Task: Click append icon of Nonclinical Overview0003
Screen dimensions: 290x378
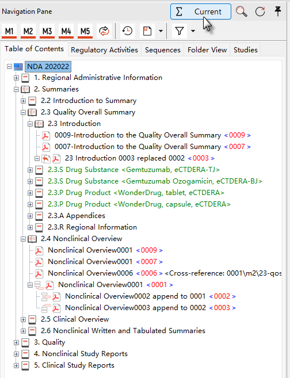Action: coord(46,308)
